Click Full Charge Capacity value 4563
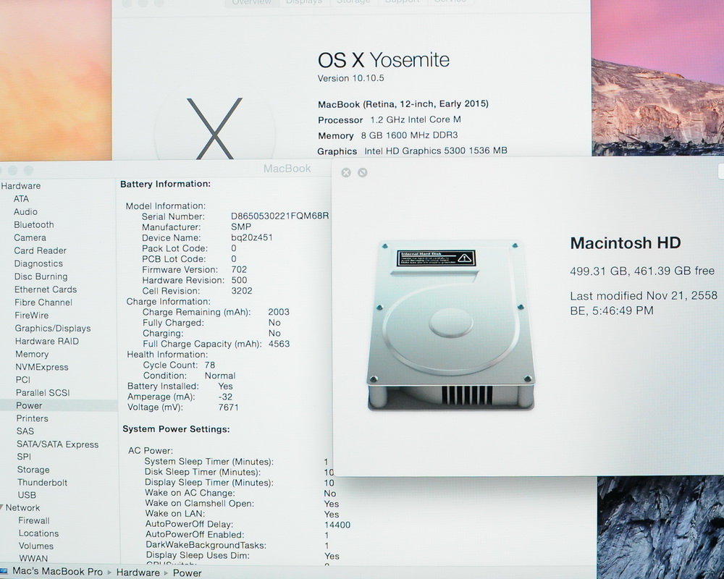 [279, 344]
